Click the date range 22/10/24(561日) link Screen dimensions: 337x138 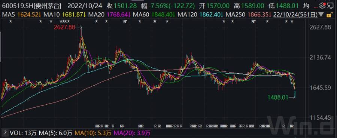(296, 15)
